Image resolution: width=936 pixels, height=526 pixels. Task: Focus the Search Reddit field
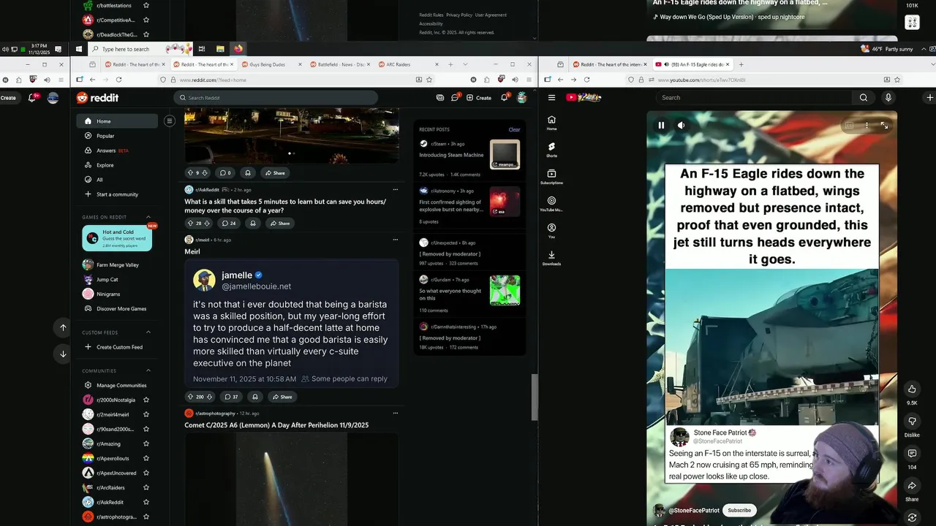[x=276, y=98]
